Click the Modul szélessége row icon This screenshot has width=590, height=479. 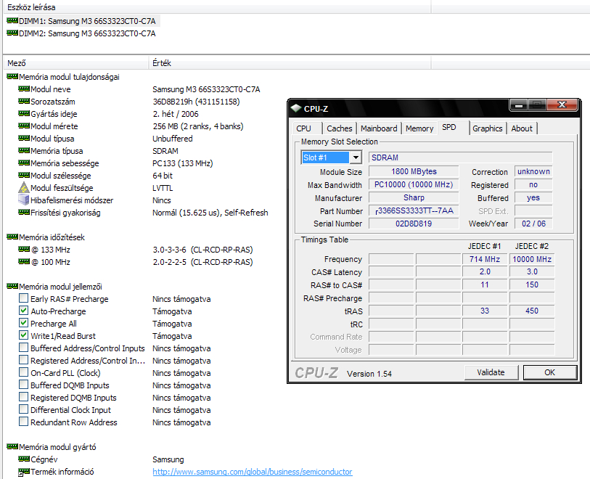pyautogui.click(x=24, y=176)
